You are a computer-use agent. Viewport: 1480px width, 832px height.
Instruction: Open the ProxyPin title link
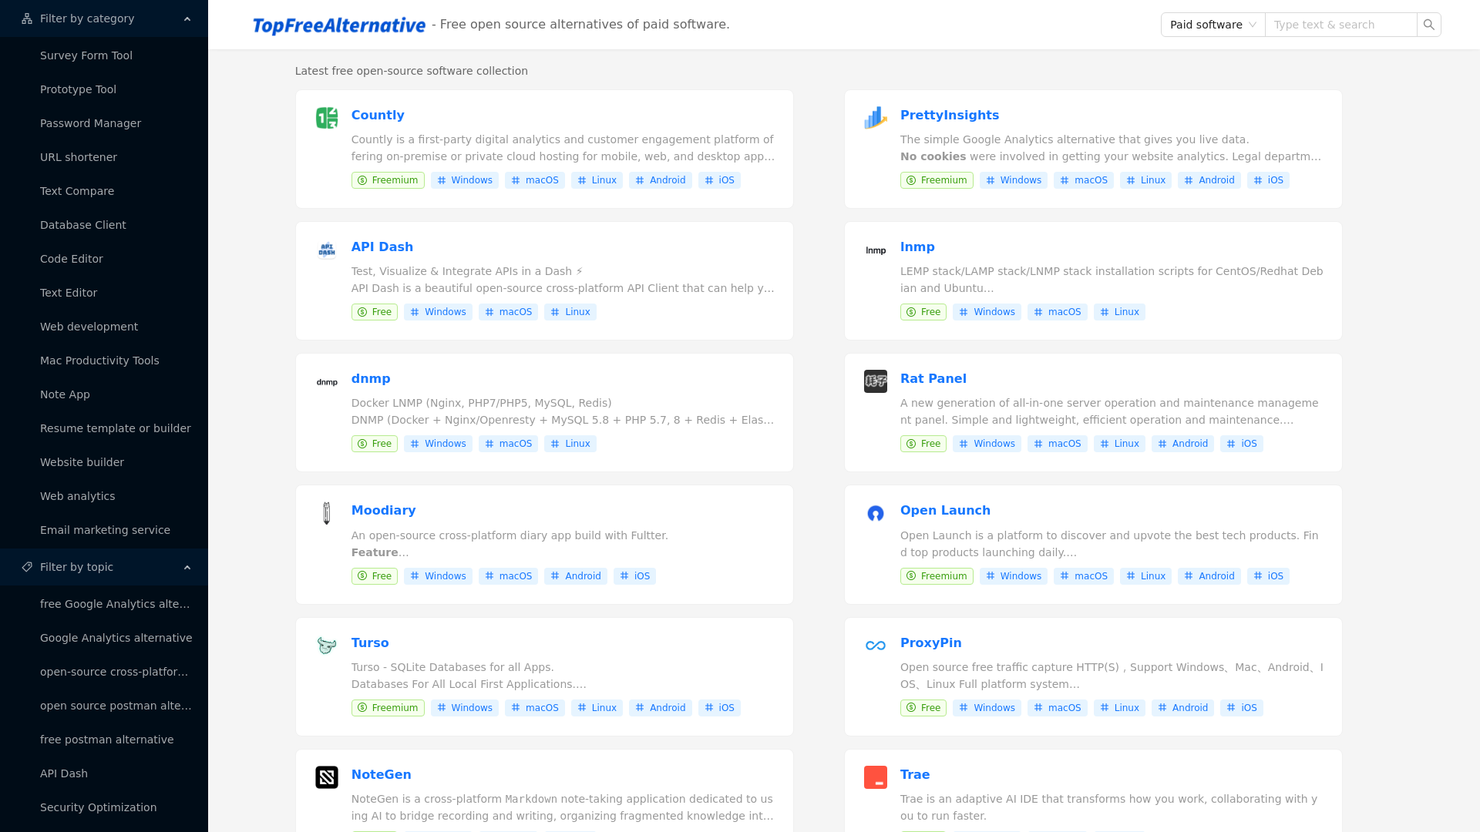click(931, 642)
